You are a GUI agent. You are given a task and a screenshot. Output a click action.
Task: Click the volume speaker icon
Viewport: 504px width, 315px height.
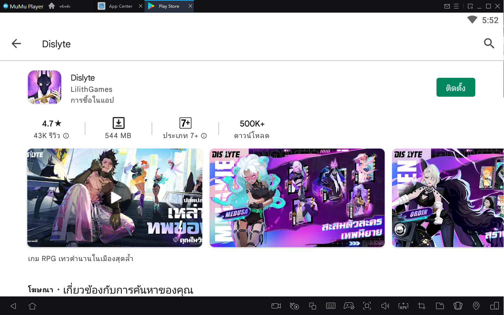[x=385, y=306]
